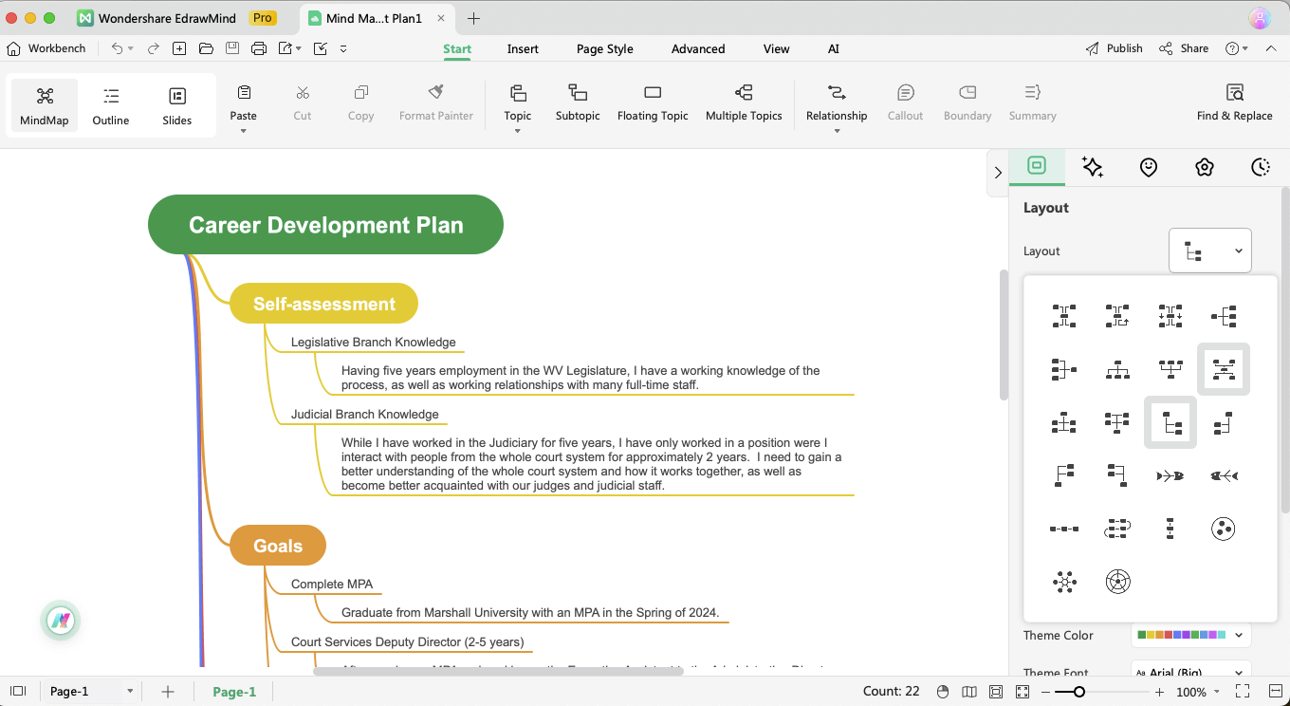Open the history clock panel tab
Viewport: 1290px width, 706px height.
coord(1261,167)
